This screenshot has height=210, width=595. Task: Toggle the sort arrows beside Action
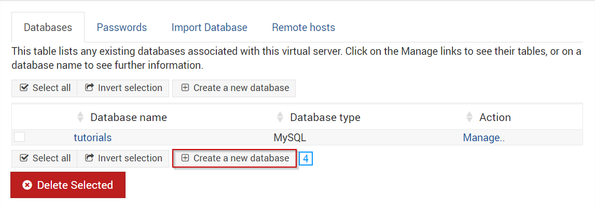click(469, 117)
